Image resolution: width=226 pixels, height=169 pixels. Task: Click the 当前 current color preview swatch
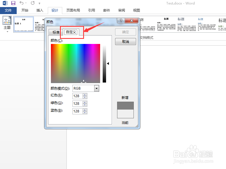click(x=125, y=114)
